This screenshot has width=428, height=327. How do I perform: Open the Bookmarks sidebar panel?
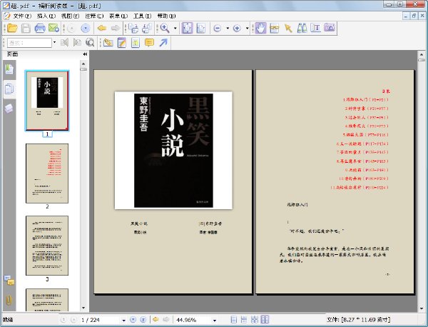pyautogui.click(x=9, y=69)
